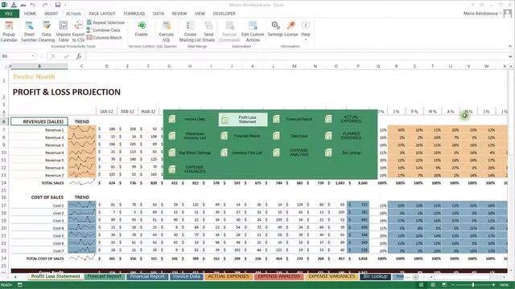This screenshot has width=515, height=289.
Task: Open the Popup Calendar tool
Action: click(9, 31)
